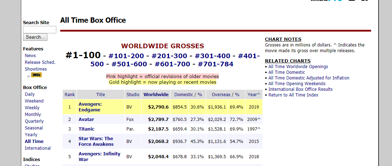Sort table by Studio column header
This screenshot has width=392, height=166.
tap(133, 95)
